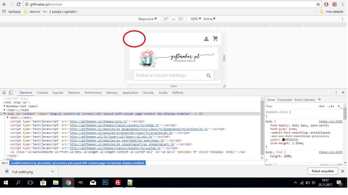Open color picker for #232323 swatch
The height and width of the screenshot is (195, 348).
pos(284,140)
